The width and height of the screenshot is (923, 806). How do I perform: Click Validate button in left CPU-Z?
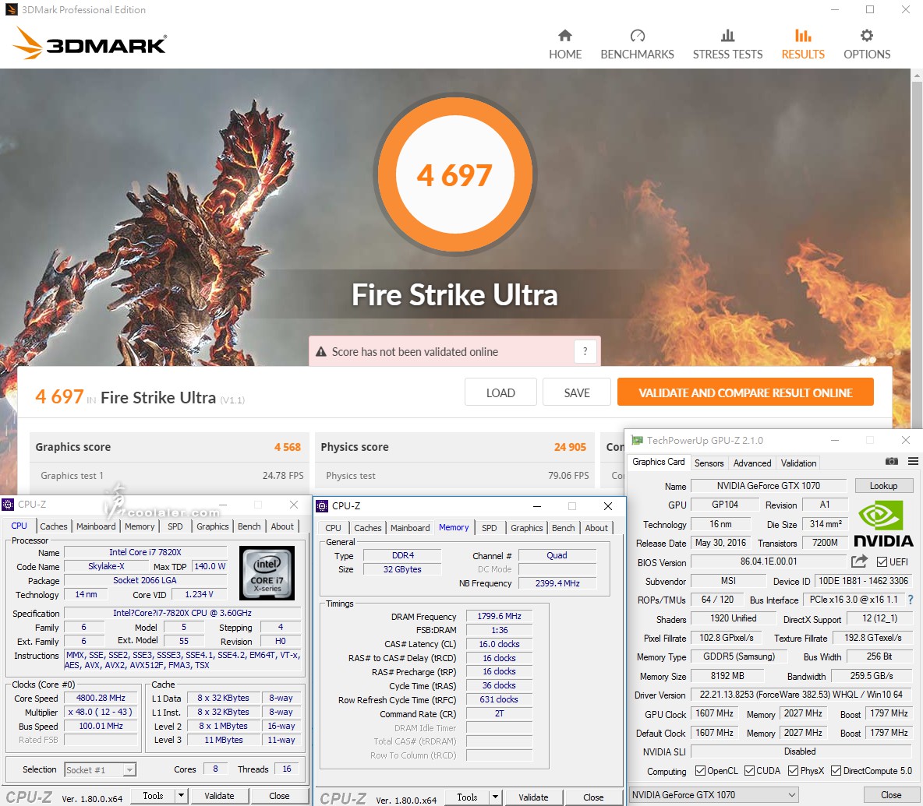coord(220,795)
